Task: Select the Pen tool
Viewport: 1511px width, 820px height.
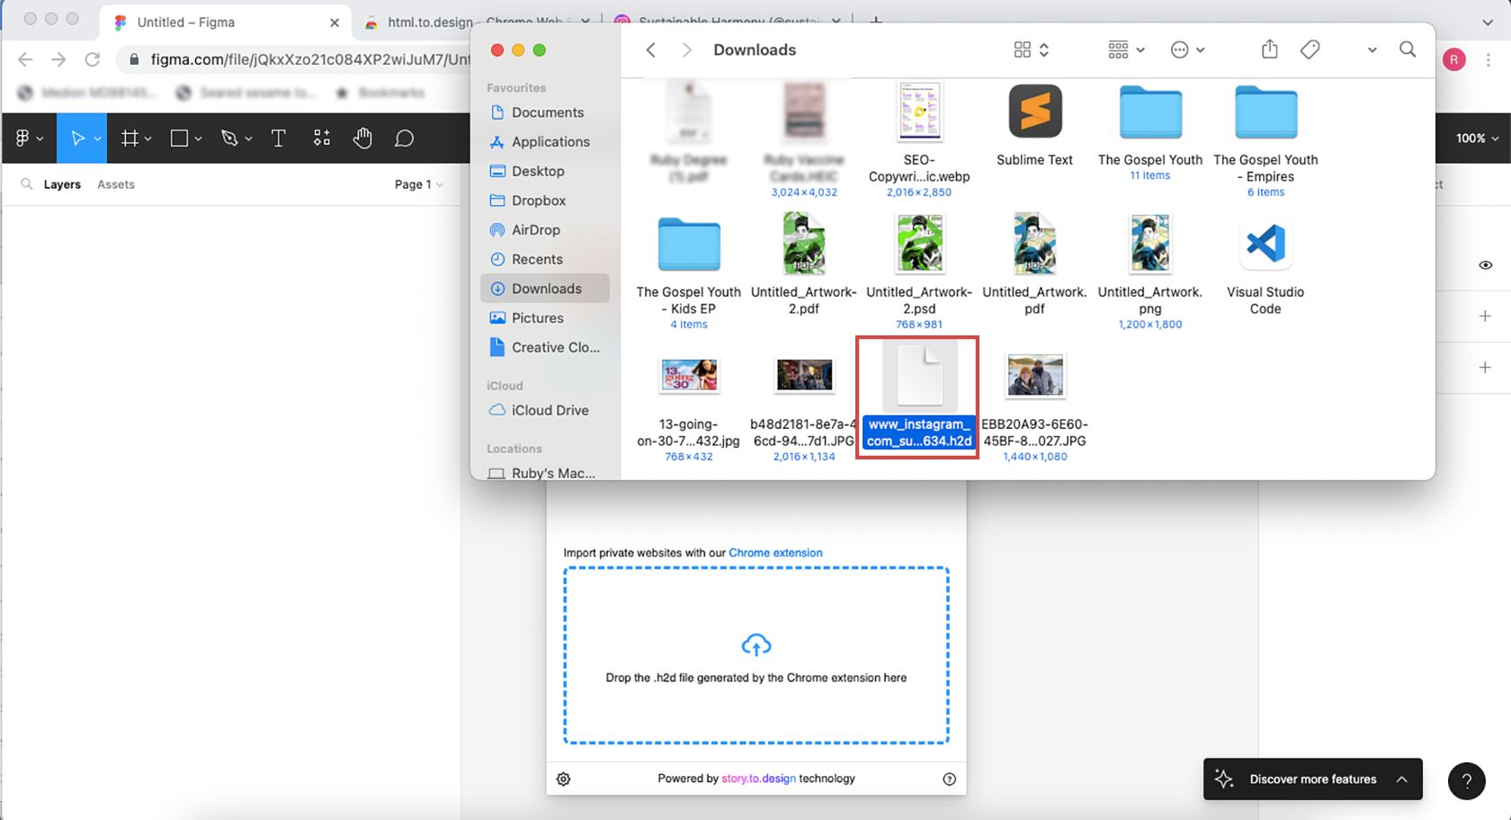Action: pos(229,138)
